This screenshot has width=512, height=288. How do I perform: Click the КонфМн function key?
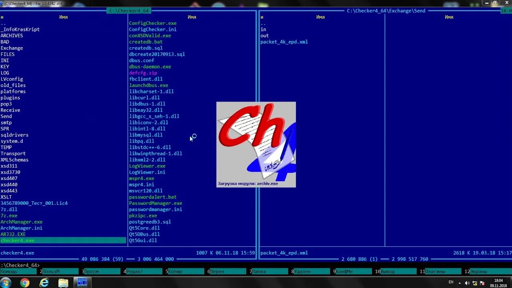point(353,271)
